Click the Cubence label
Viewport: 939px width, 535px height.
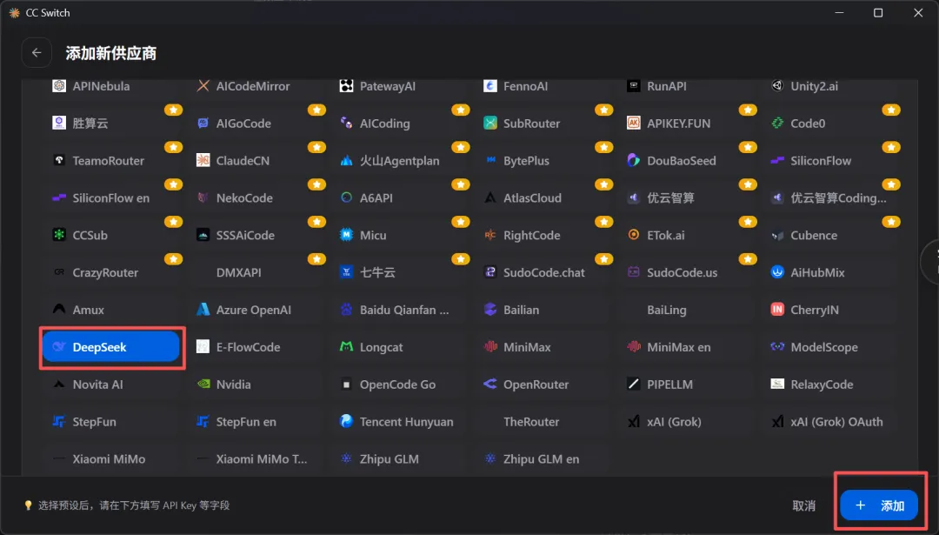[814, 235]
